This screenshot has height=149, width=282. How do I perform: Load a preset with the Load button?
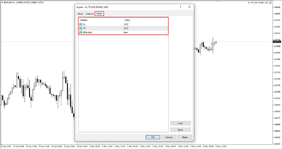[x=180, y=123]
